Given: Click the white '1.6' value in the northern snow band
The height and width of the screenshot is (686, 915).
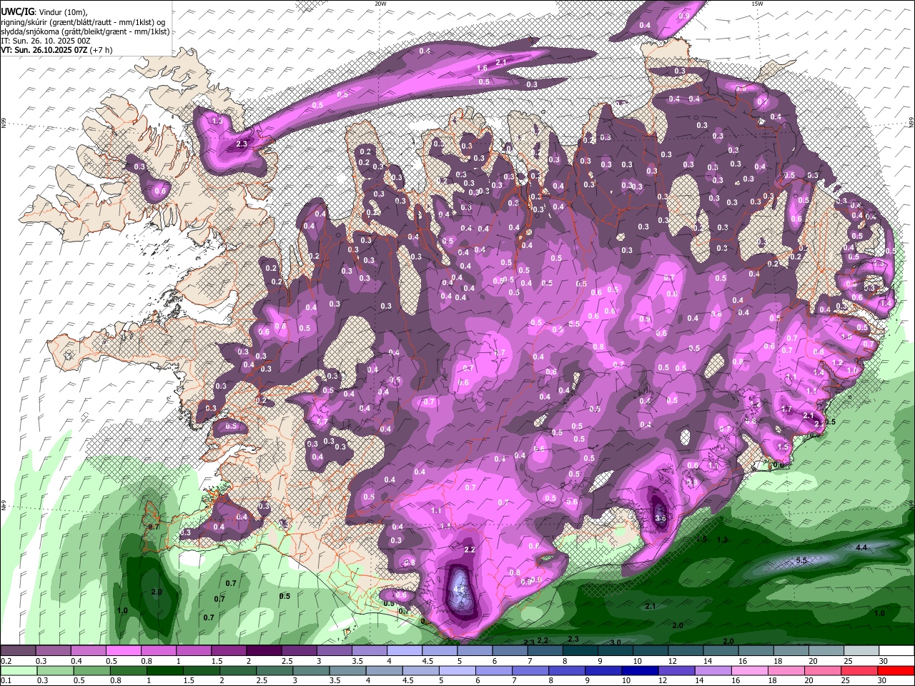Looking at the screenshot, I should point(482,68).
